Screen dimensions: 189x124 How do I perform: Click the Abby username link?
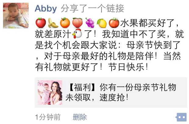click(x=46, y=9)
